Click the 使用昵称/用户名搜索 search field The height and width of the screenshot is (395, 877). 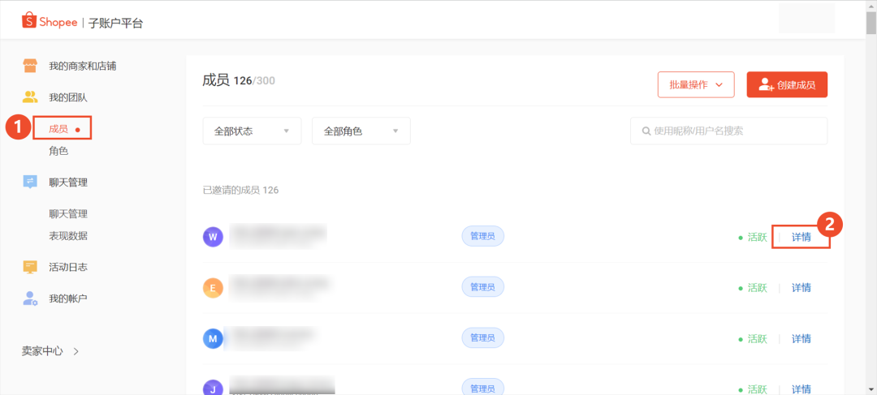pos(728,131)
